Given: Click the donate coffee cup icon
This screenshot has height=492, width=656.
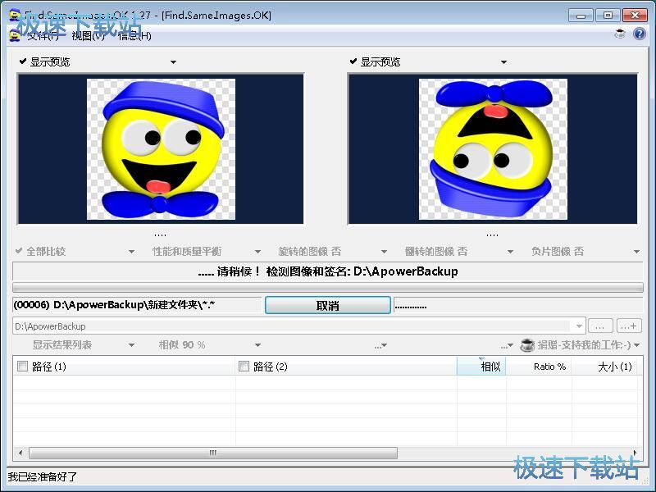Looking at the screenshot, I should click(527, 345).
